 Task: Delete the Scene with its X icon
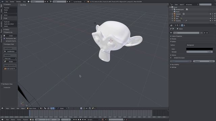click(x=70, y=2)
